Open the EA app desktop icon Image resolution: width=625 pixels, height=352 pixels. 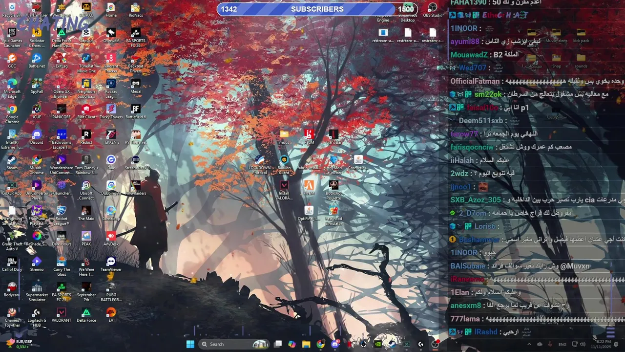pyautogui.click(x=111, y=315)
